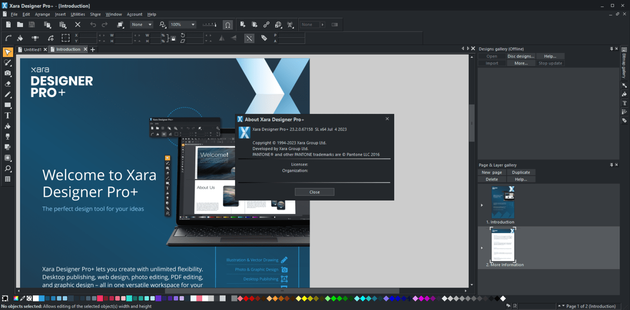Click the arrow beside the right None field
The height and width of the screenshot is (310, 630).
tap(323, 25)
